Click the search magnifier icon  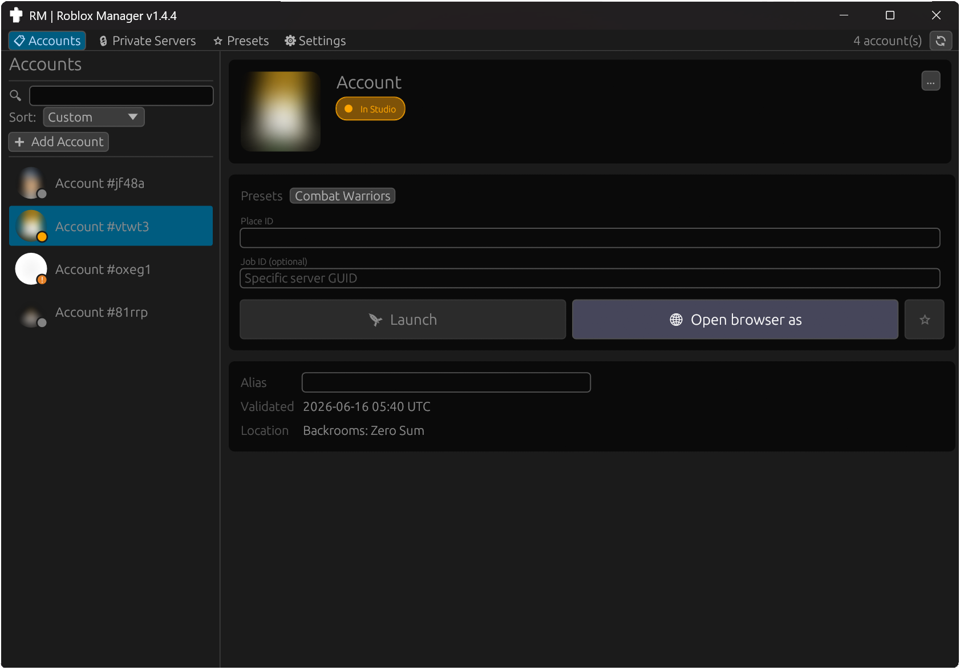coord(15,95)
